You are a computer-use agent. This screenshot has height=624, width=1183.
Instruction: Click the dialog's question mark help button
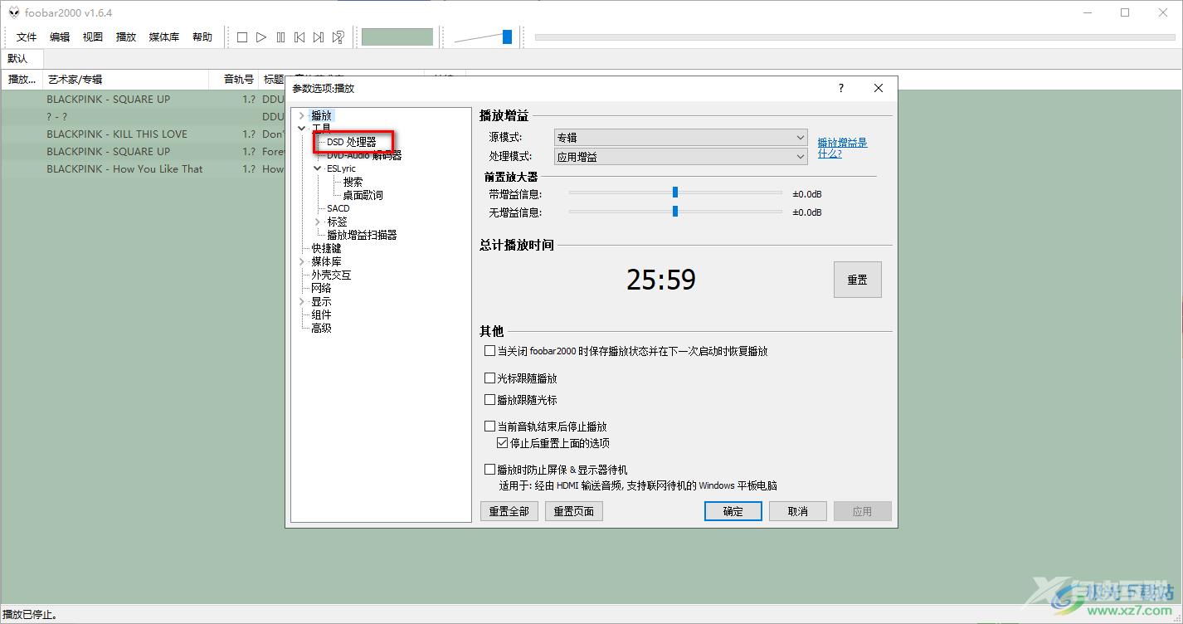point(841,88)
